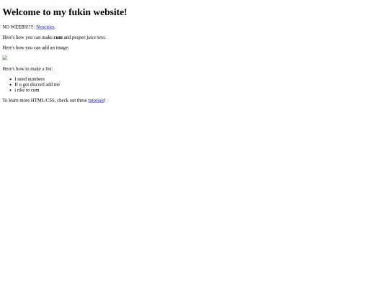This screenshot has width=389, height=291.
Task: Open the Neocities link
Action: point(45,27)
